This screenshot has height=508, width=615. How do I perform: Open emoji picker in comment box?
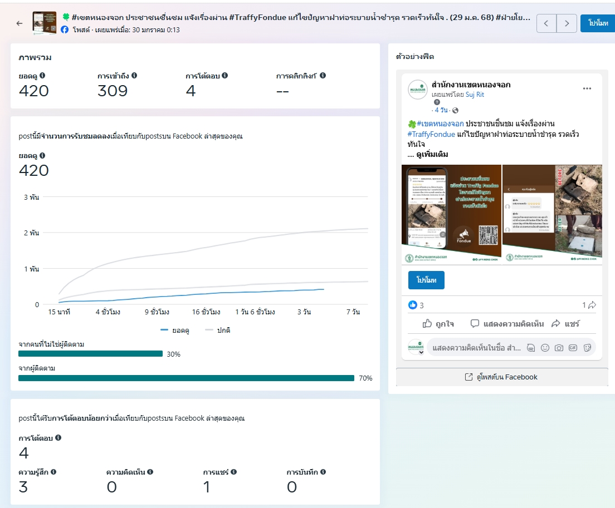click(545, 348)
